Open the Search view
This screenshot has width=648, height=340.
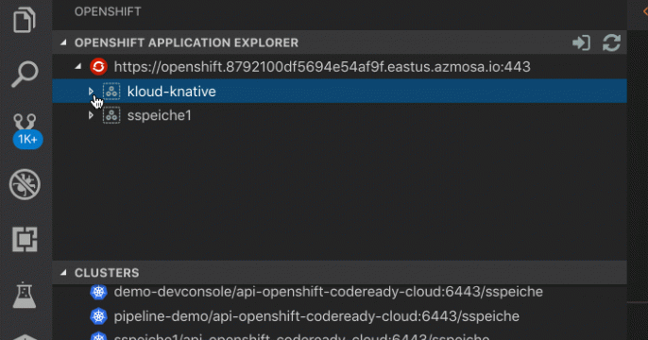click(25, 75)
